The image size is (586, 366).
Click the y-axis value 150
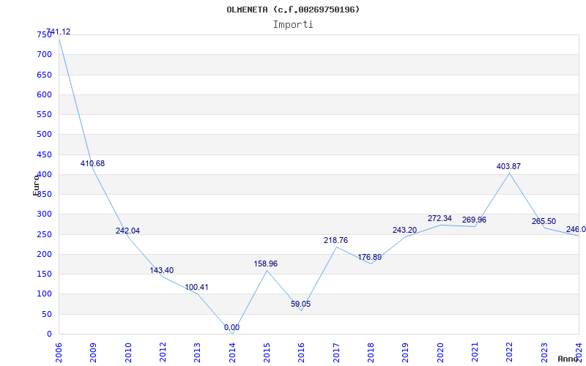click(44, 274)
